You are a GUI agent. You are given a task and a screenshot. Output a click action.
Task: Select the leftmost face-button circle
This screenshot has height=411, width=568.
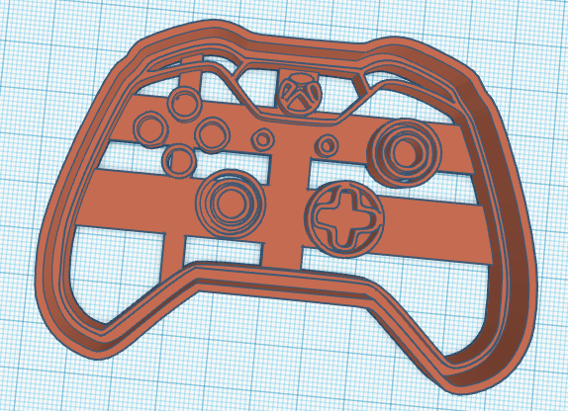(150, 129)
